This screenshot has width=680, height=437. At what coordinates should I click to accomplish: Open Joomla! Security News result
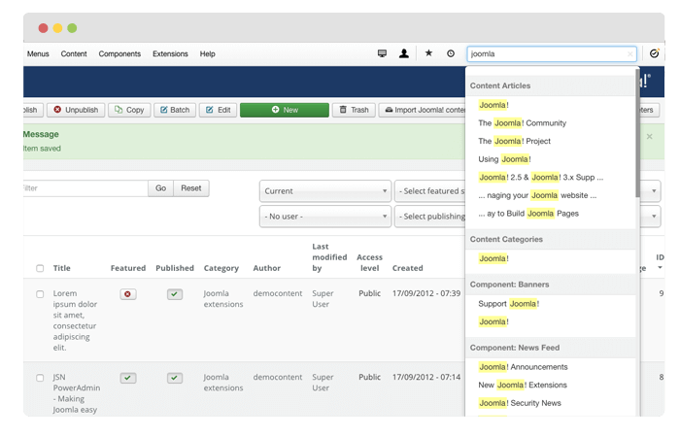pyautogui.click(x=520, y=403)
